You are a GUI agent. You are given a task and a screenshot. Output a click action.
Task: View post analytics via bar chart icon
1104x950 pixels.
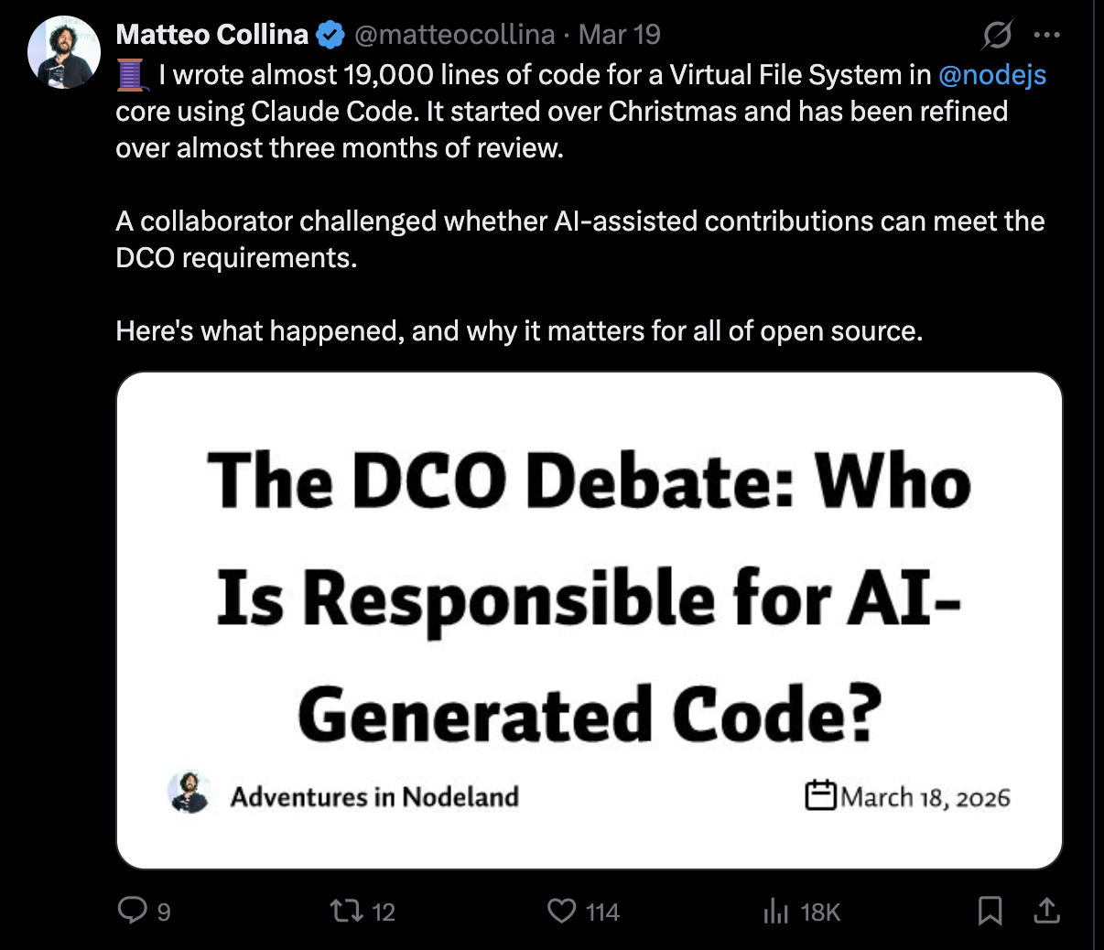775,910
